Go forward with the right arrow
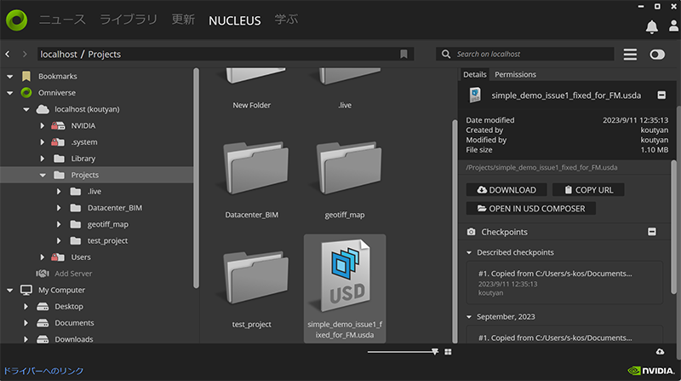681x381 pixels. 25,54
